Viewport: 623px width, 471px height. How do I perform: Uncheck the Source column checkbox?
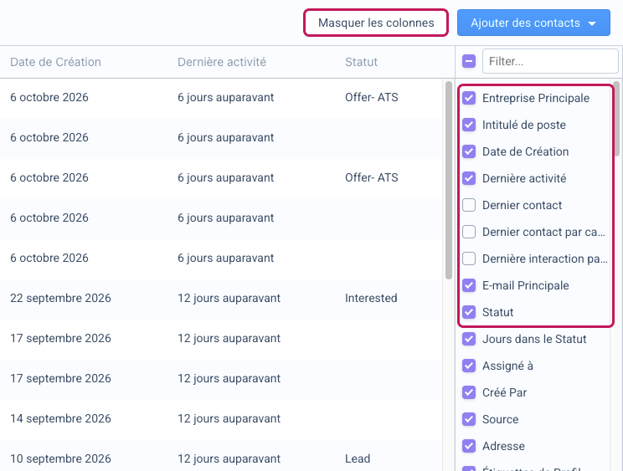469,419
